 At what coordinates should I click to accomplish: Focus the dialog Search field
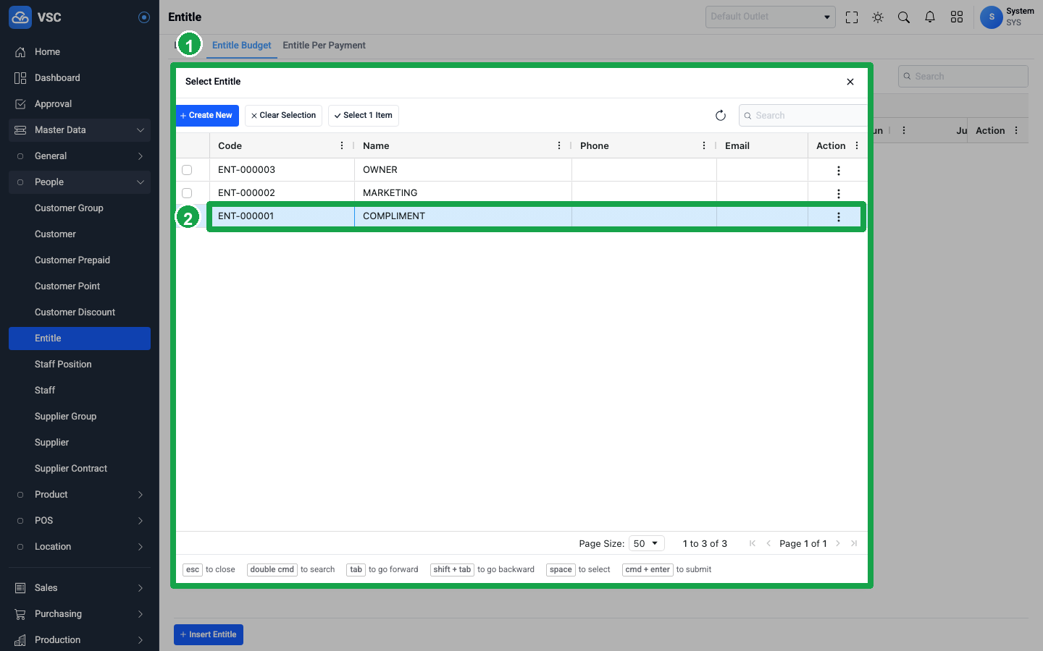tap(803, 116)
